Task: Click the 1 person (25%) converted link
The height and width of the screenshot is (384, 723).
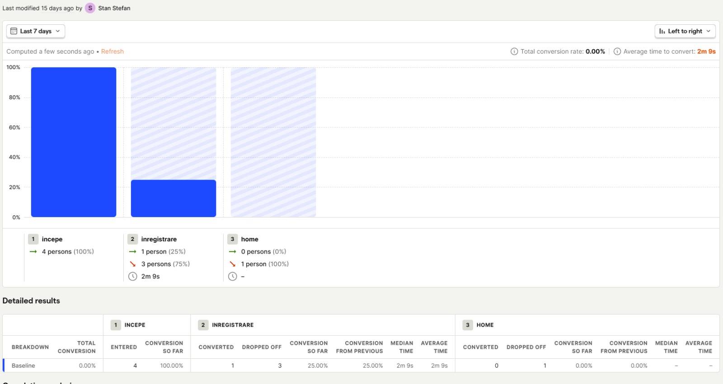Action: tap(163, 252)
